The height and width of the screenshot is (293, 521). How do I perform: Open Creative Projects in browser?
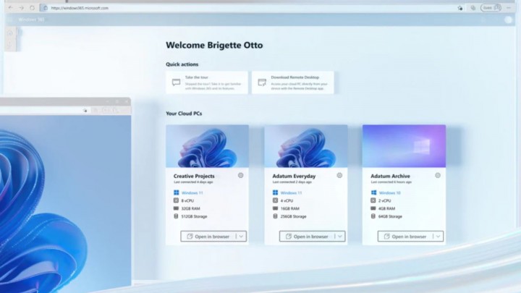208,237
